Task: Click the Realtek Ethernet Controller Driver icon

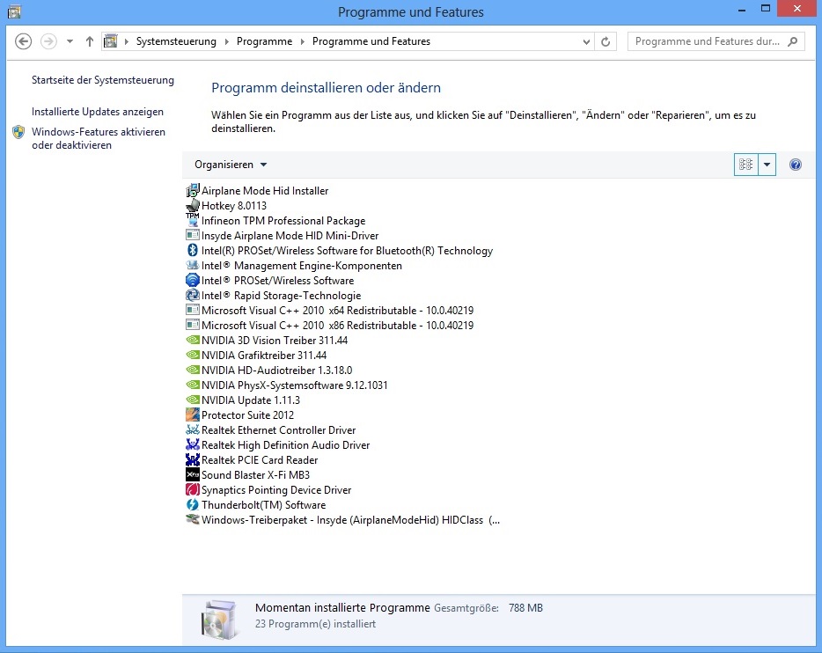Action: point(193,429)
